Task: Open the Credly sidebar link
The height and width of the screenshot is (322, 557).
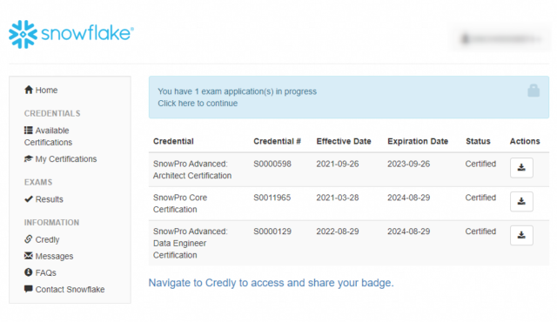Action: pos(42,239)
